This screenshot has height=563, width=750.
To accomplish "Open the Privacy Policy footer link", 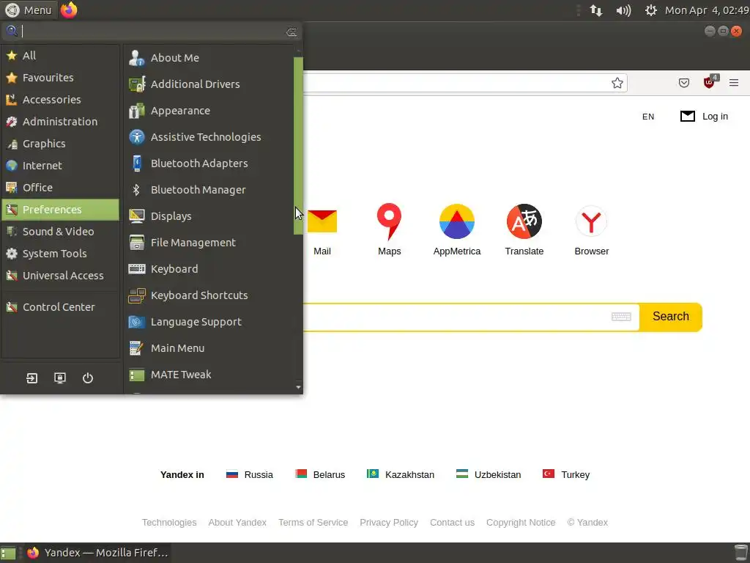I will point(389,522).
